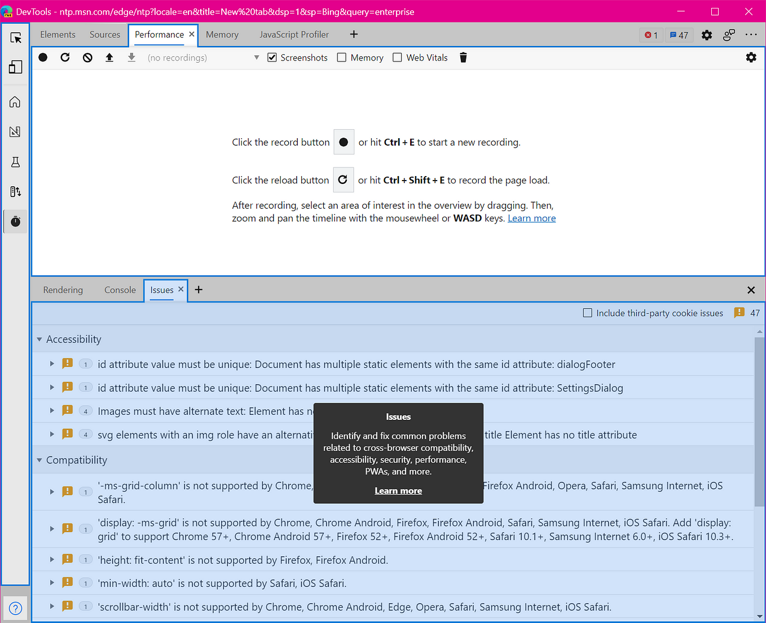Image resolution: width=766 pixels, height=623 pixels.
Task: Open capture settings gear in Performance toolbar
Action: (x=751, y=58)
